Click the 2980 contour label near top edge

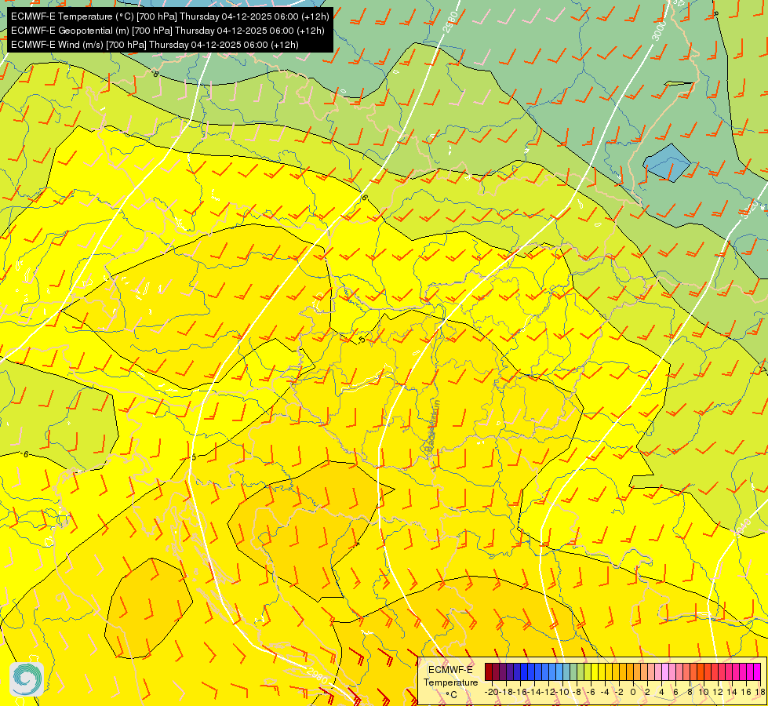[450, 22]
